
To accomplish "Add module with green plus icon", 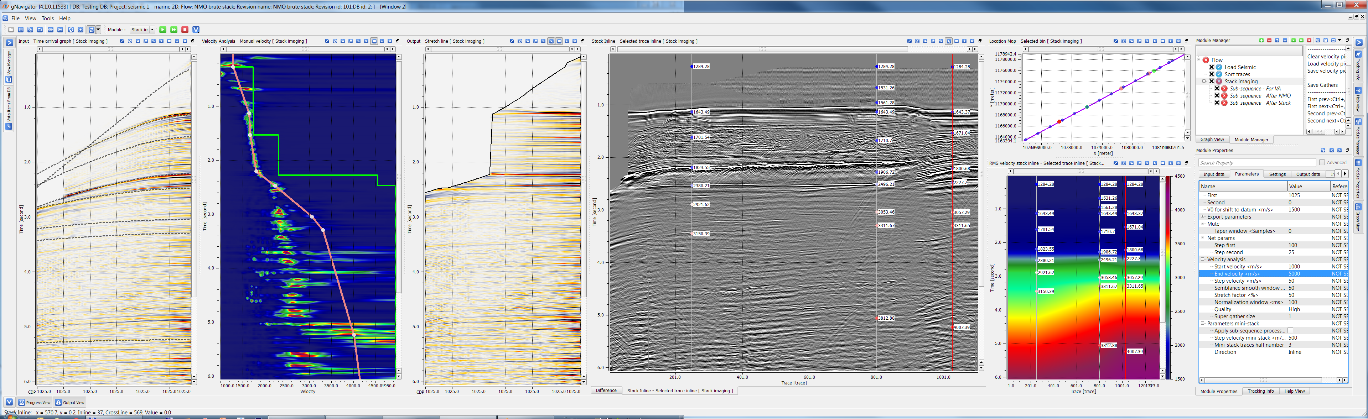I will point(1261,40).
